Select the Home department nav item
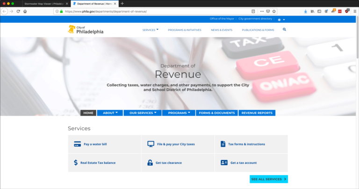359x189 pixels. [88, 113]
